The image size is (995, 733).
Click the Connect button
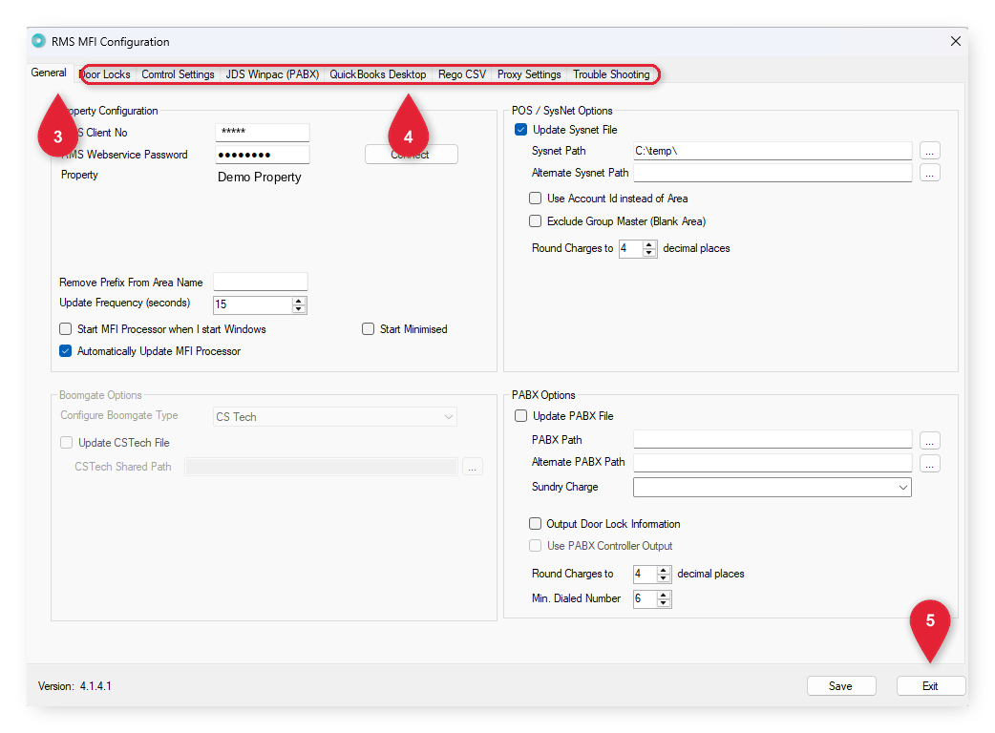tap(412, 154)
